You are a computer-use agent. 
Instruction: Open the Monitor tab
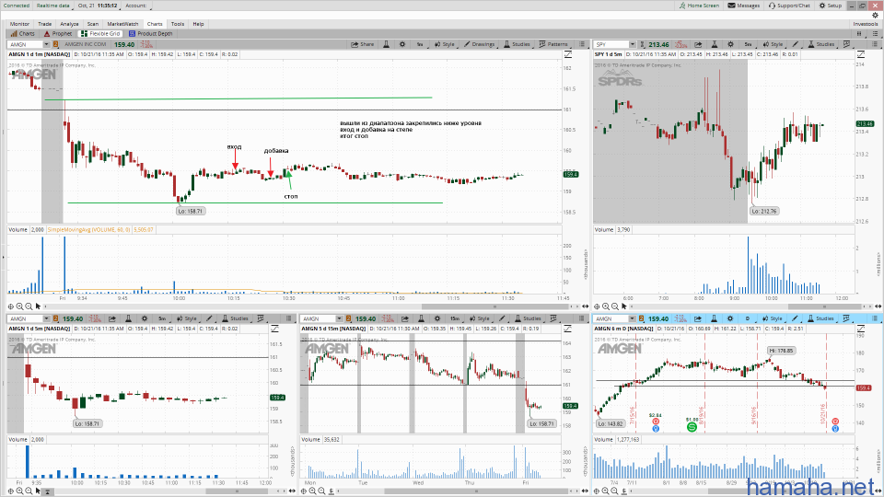pos(19,24)
